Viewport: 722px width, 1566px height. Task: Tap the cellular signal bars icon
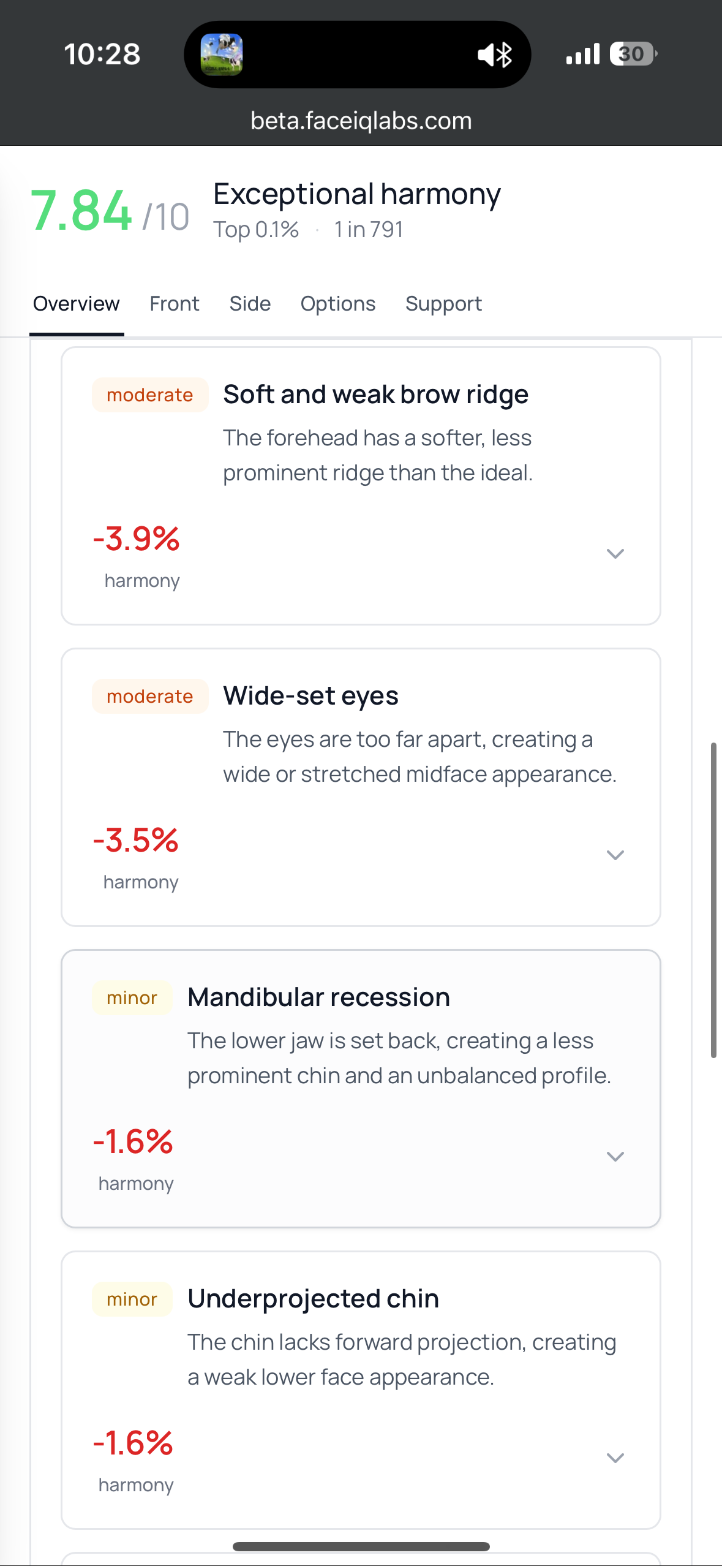[582, 54]
